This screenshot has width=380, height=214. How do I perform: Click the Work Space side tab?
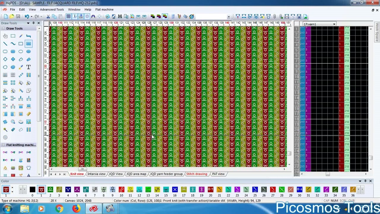coord(377,32)
